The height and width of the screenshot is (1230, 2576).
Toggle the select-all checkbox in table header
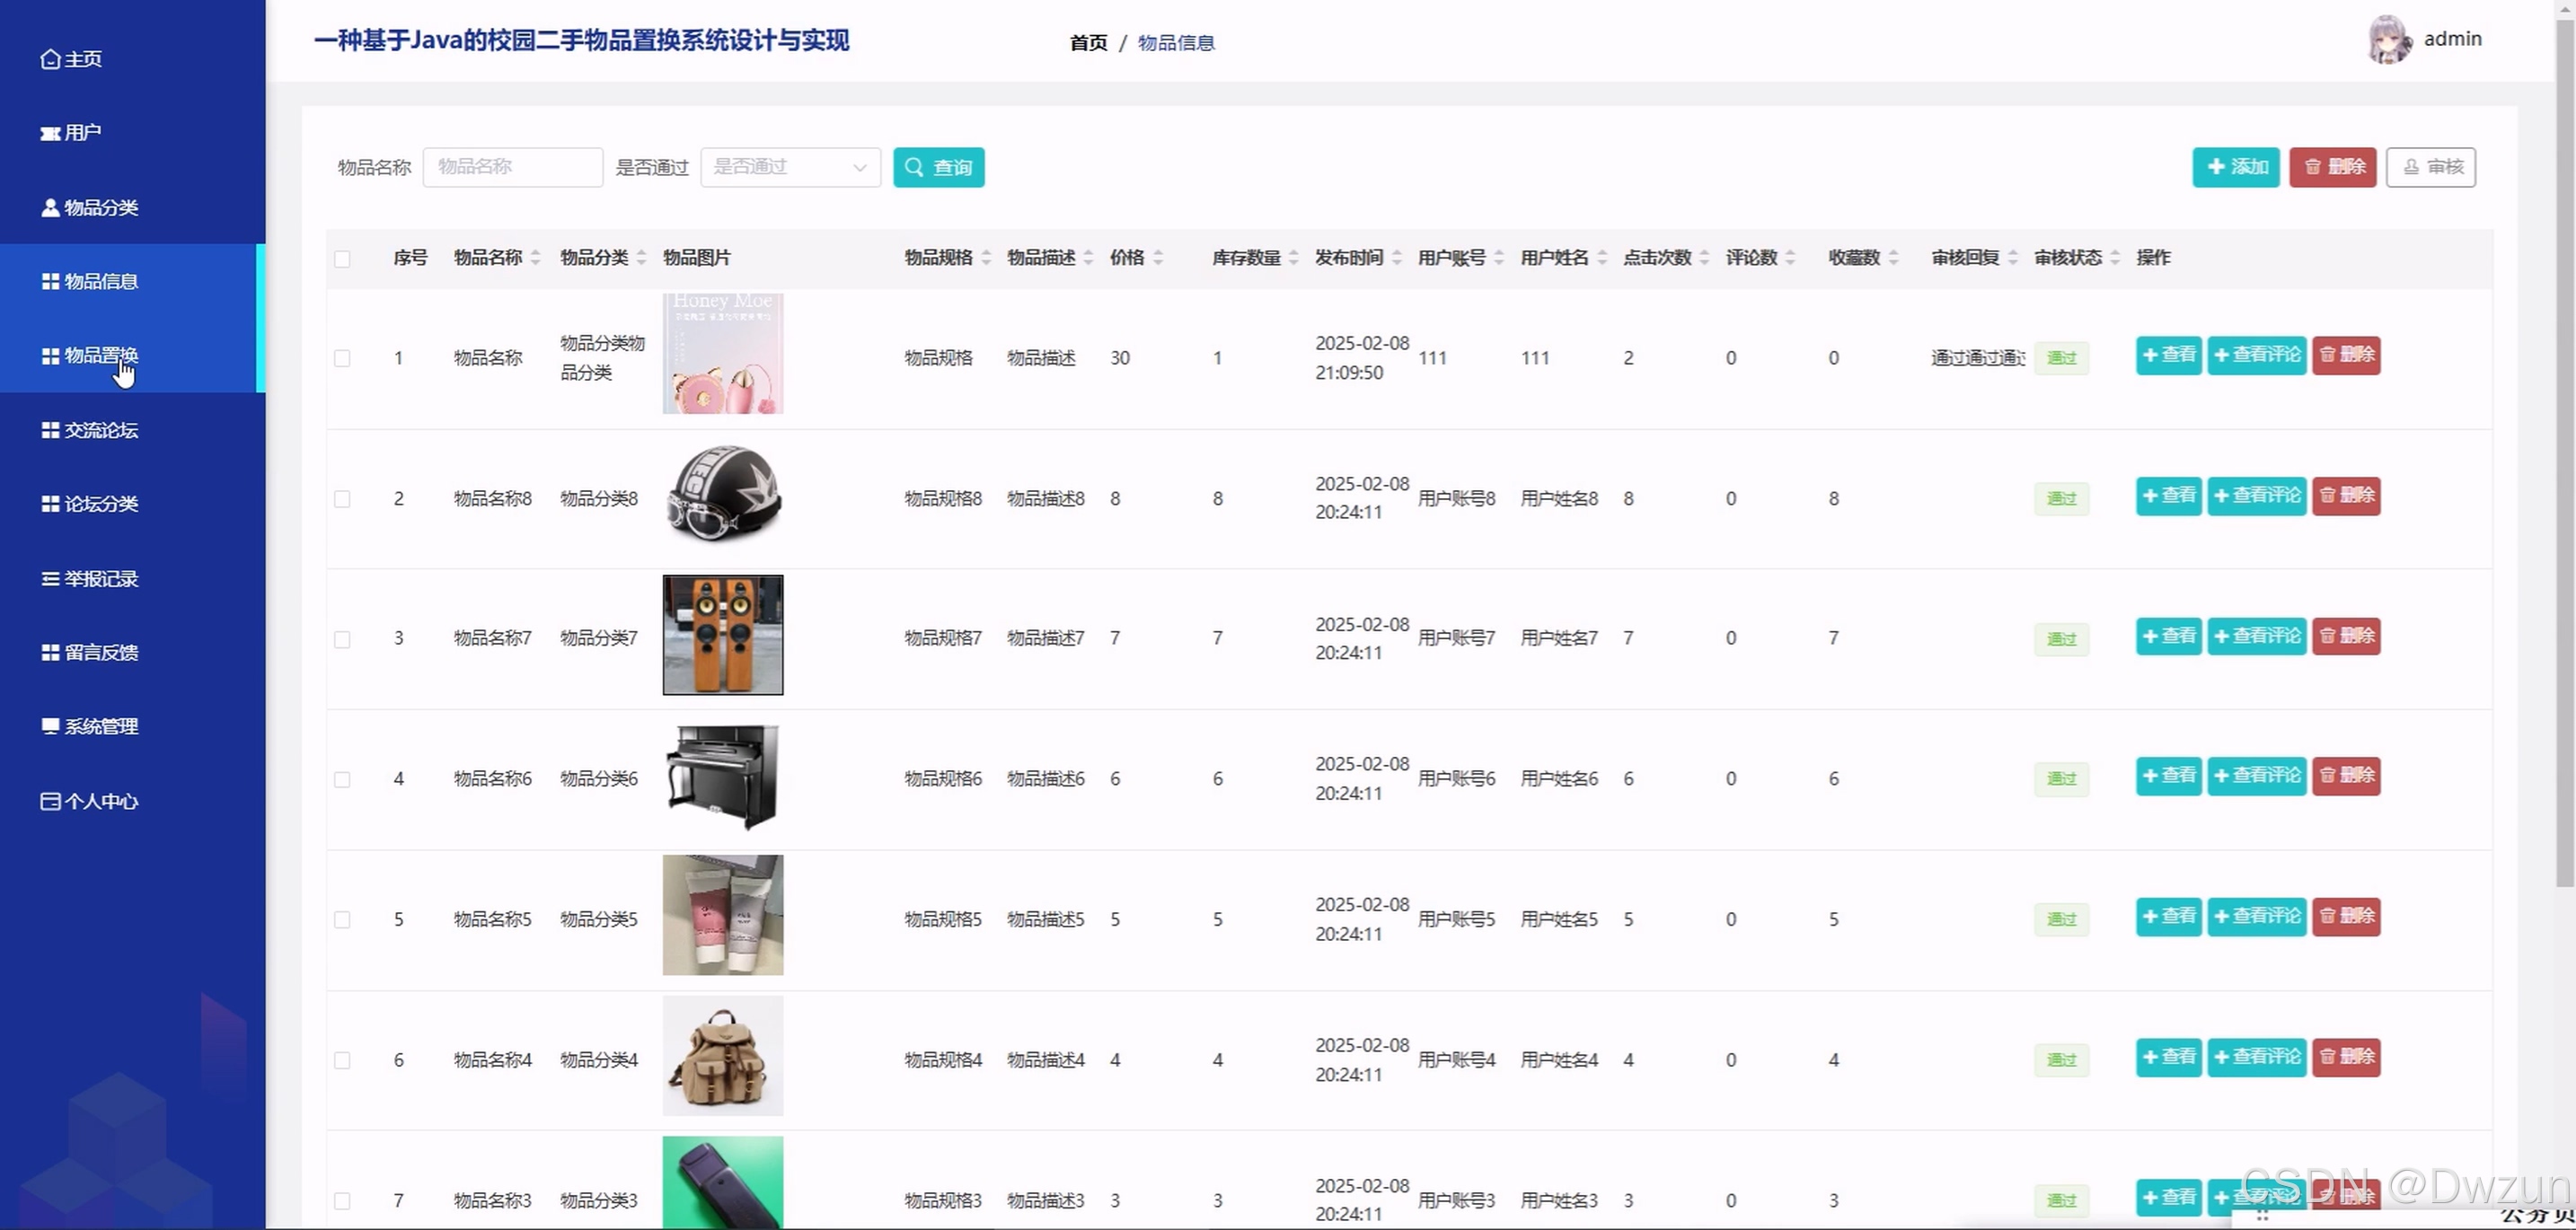click(342, 259)
